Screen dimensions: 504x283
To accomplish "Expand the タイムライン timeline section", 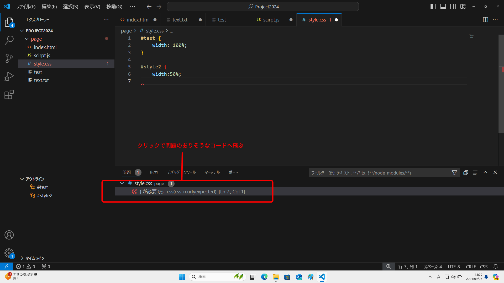I will coord(22,258).
